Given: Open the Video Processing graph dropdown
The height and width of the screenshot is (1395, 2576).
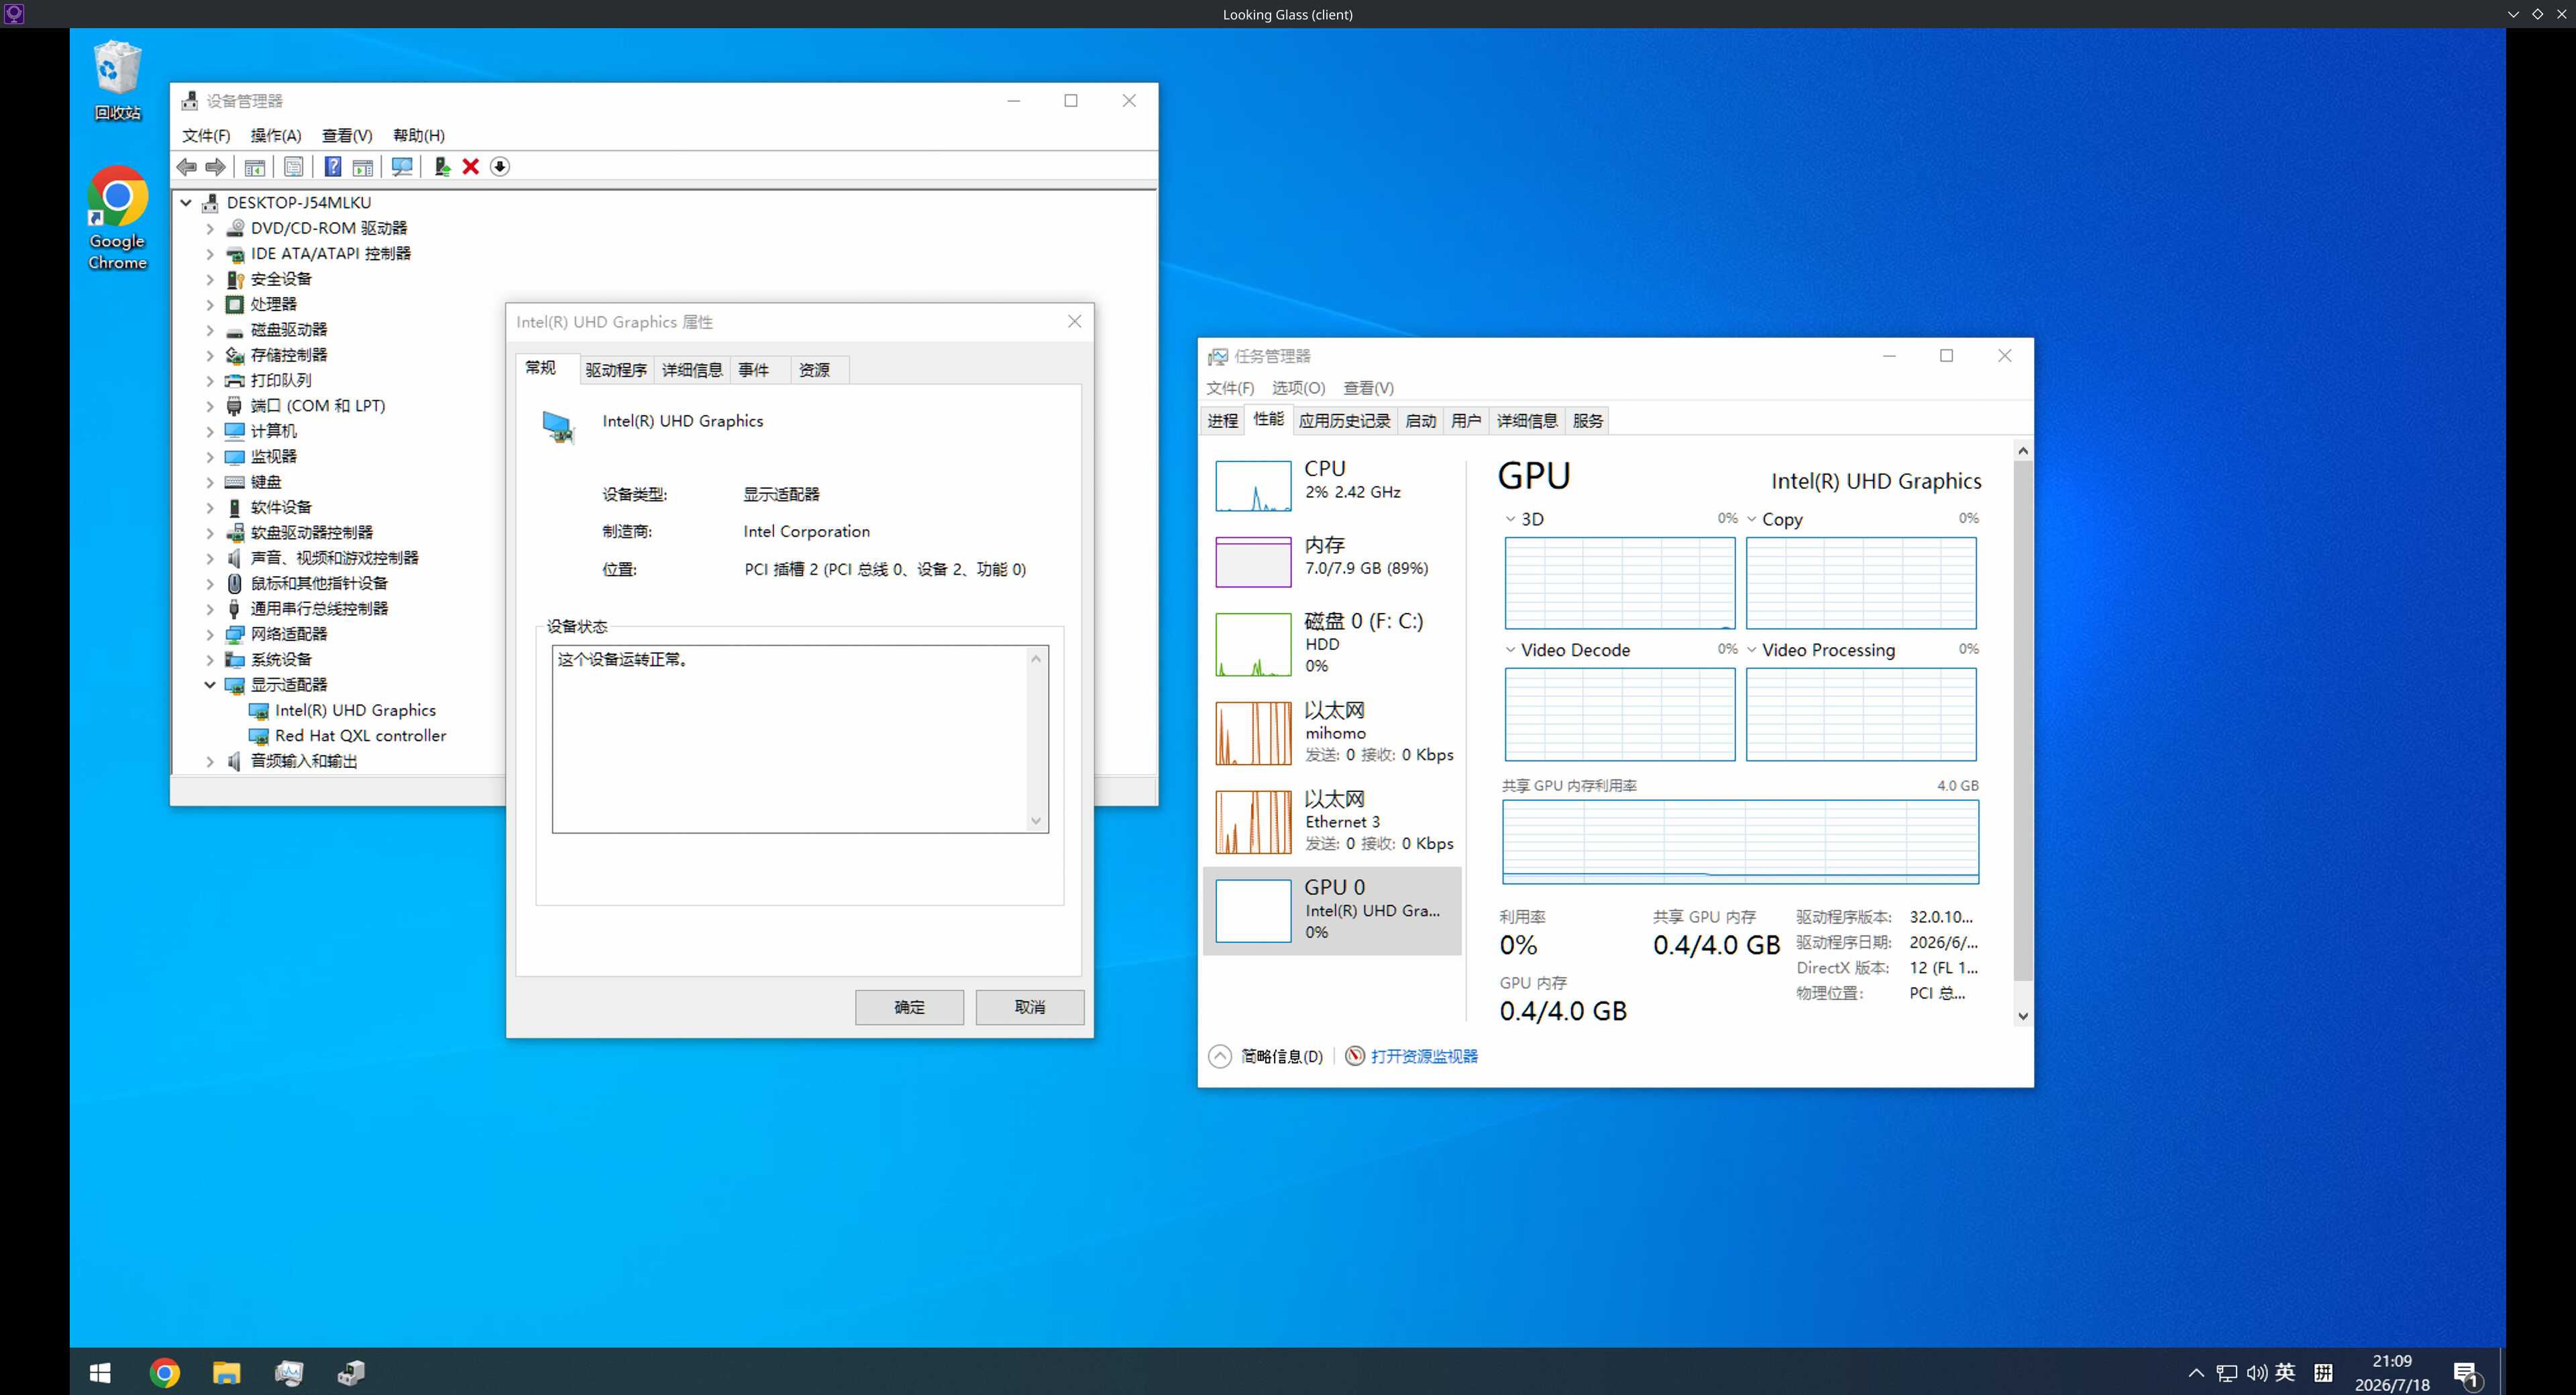Looking at the screenshot, I should [x=1752, y=650].
